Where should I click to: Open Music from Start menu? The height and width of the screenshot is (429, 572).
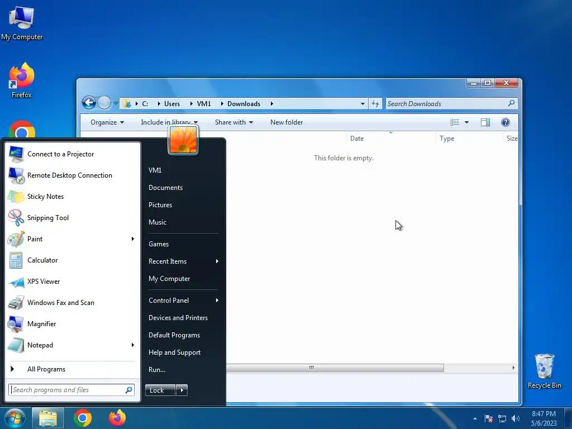tap(157, 222)
